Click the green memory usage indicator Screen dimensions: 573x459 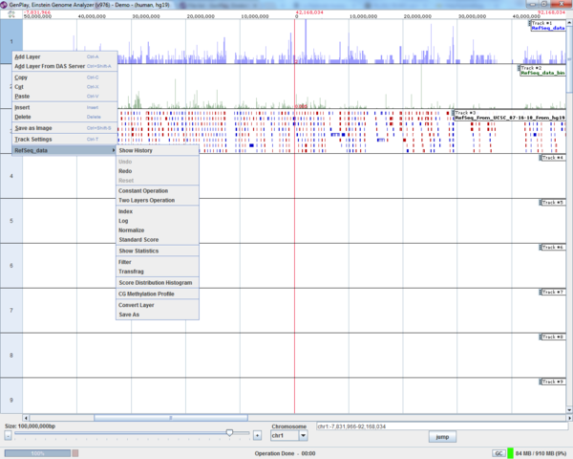(510, 452)
